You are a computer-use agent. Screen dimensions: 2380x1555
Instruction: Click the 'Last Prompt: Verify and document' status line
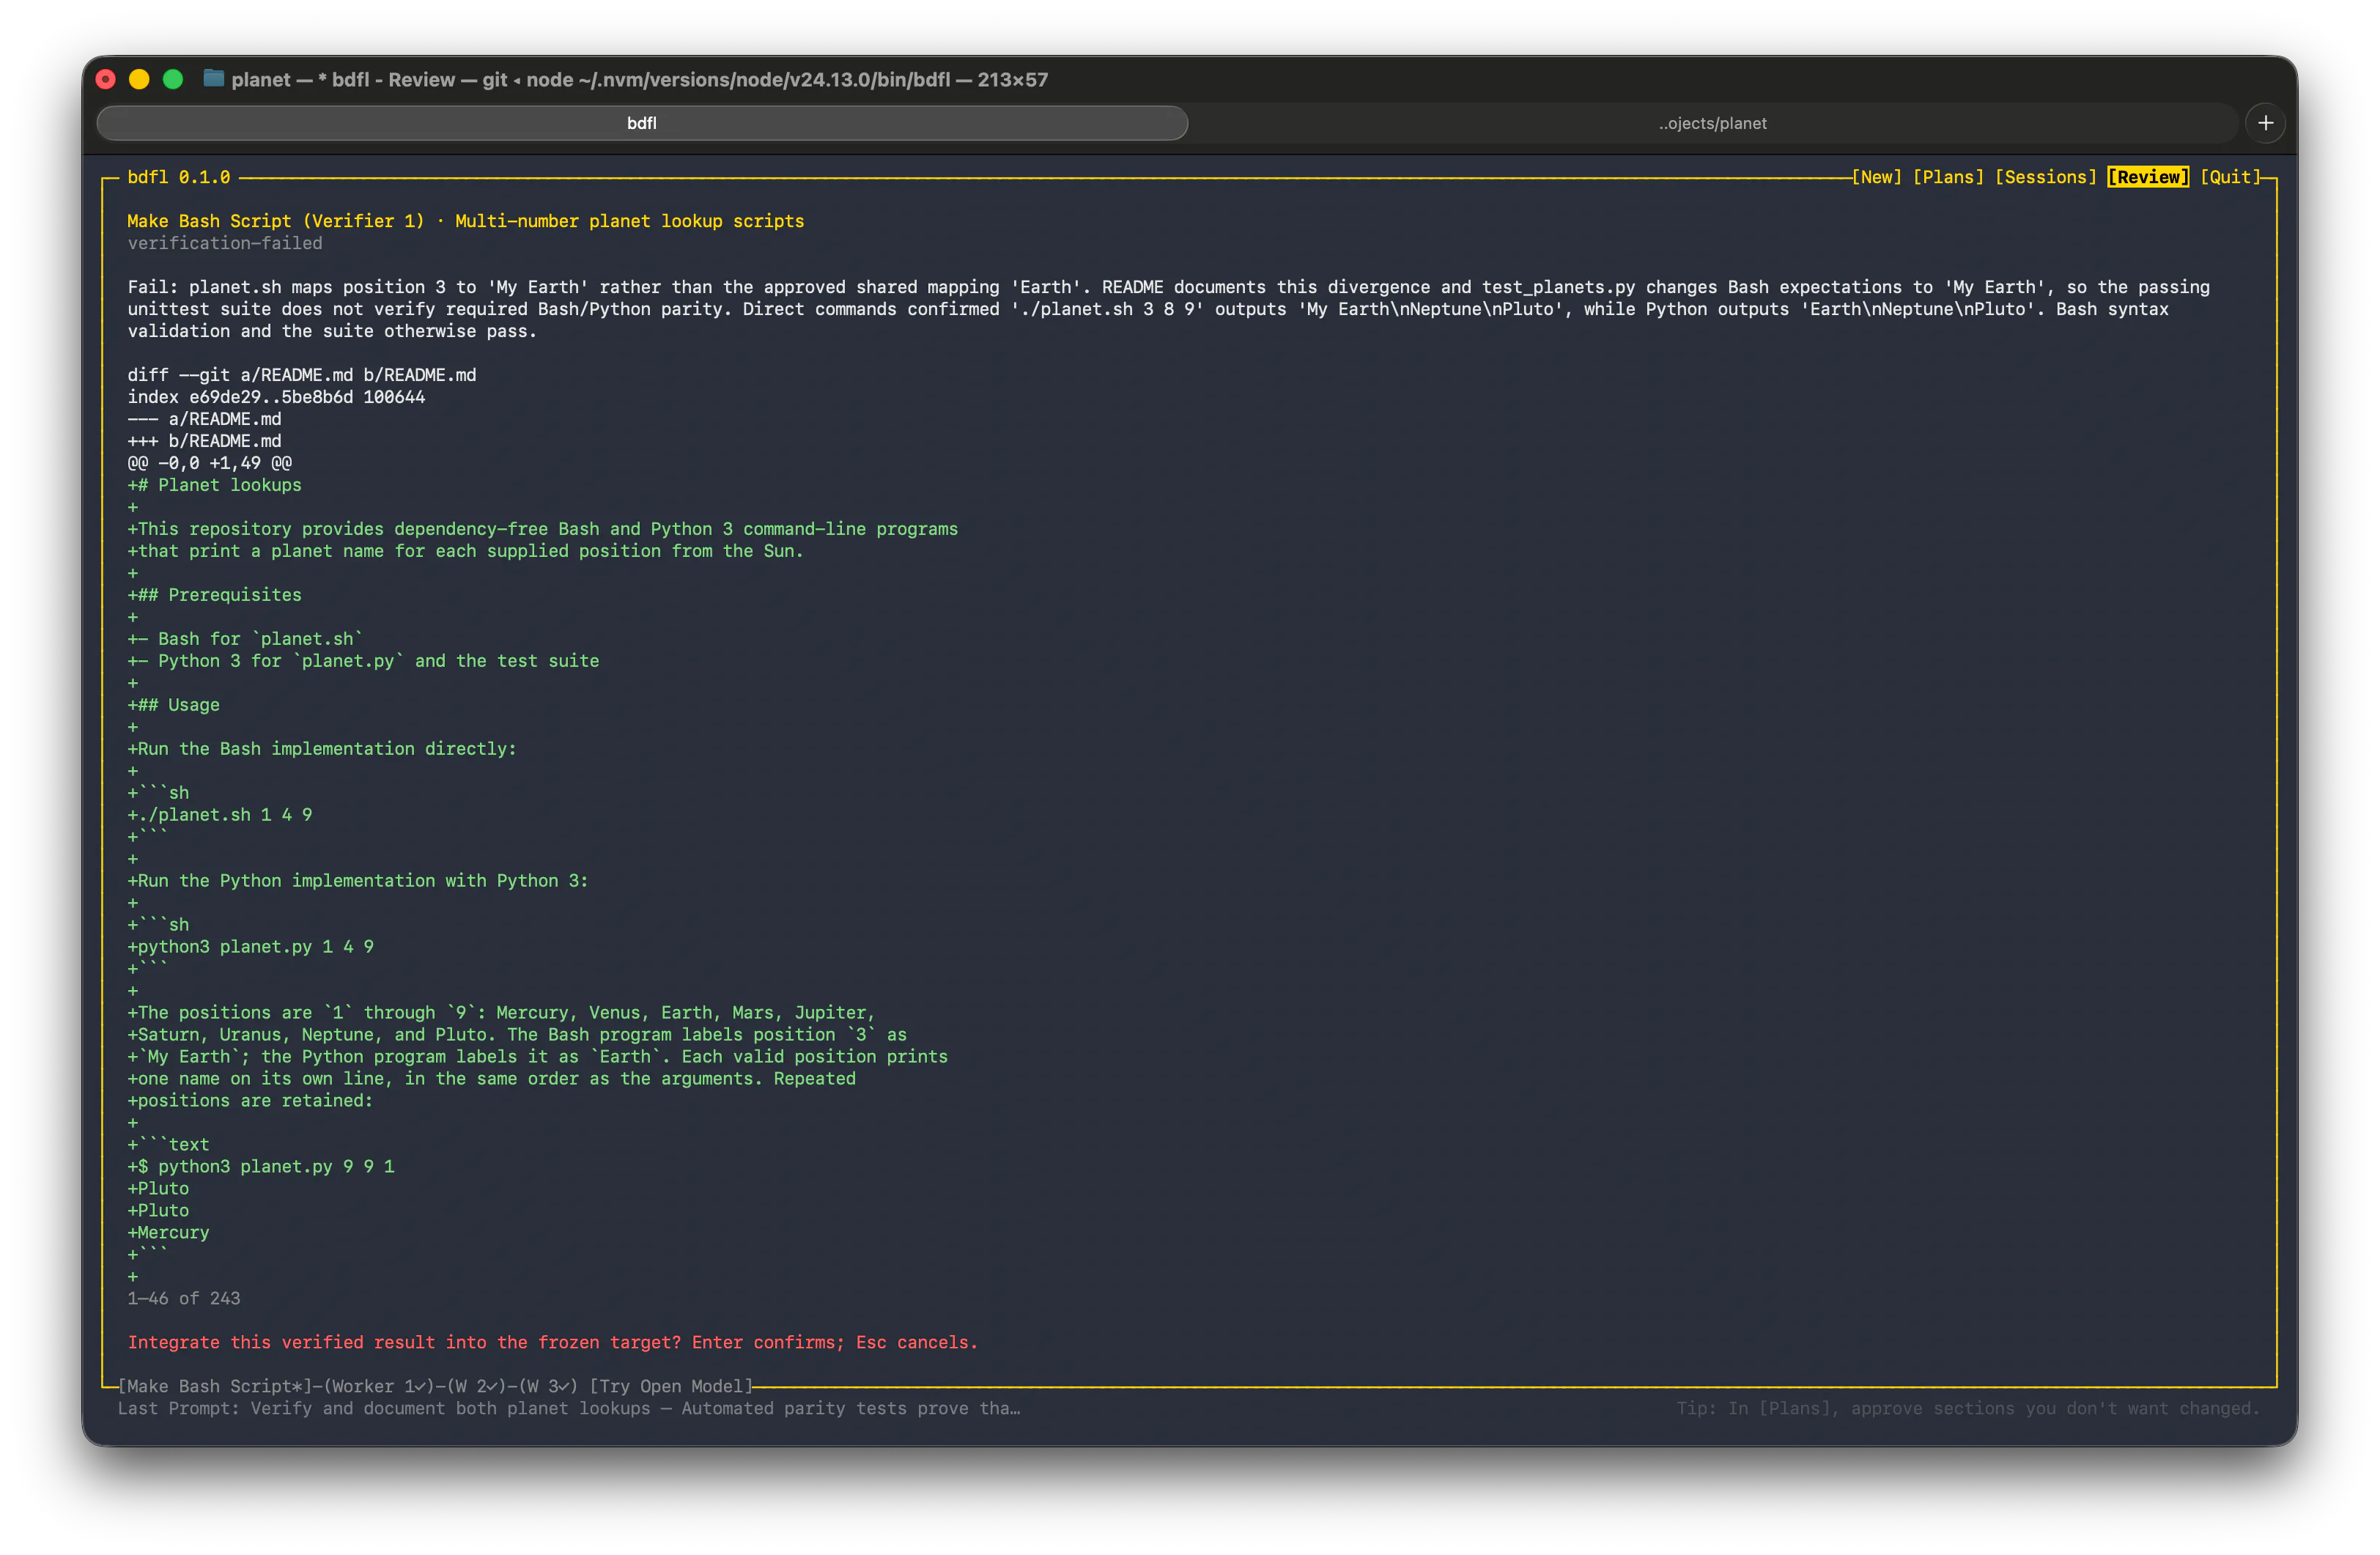(x=569, y=1408)
